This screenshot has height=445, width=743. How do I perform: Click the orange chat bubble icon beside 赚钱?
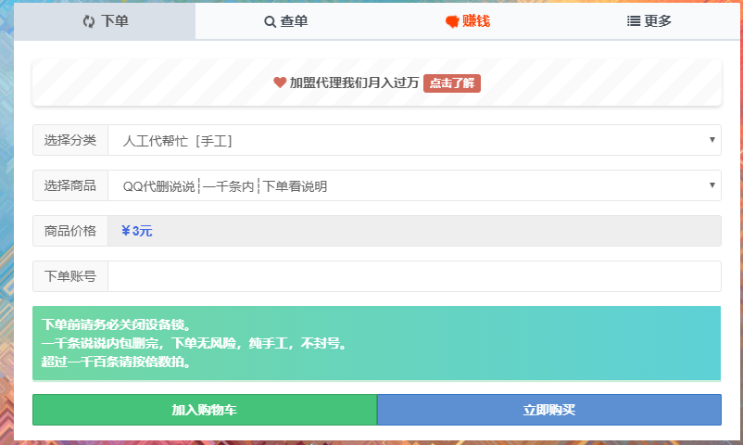pos(452,21)
